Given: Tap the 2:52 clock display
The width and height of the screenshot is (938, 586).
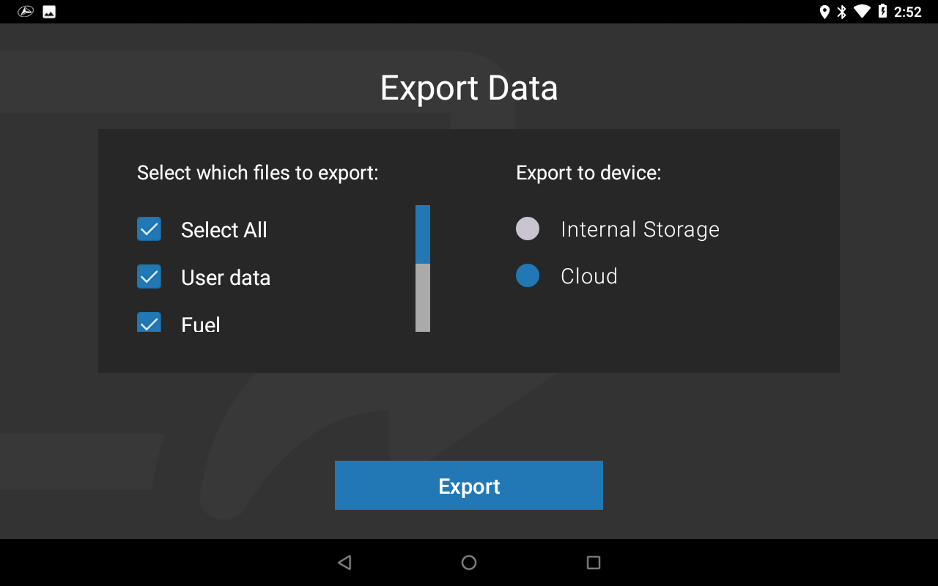Looking at the screenshot, I should (906, 11).
